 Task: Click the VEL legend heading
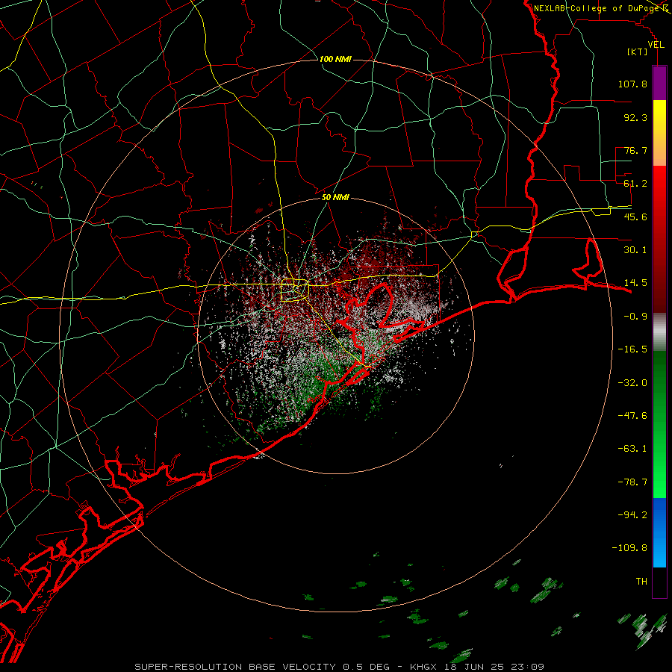(x=656, y=45)
